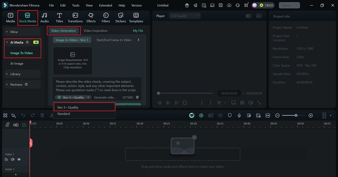The width and height of the screenshot is (338, 177).
Task: Open cloud upload icon in title bar
Action: click(x=229, y=5)
